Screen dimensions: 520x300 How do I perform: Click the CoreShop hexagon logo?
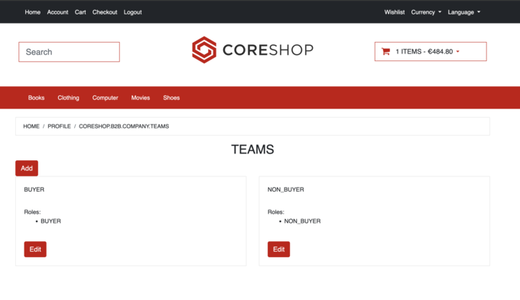tap(204, 50)
